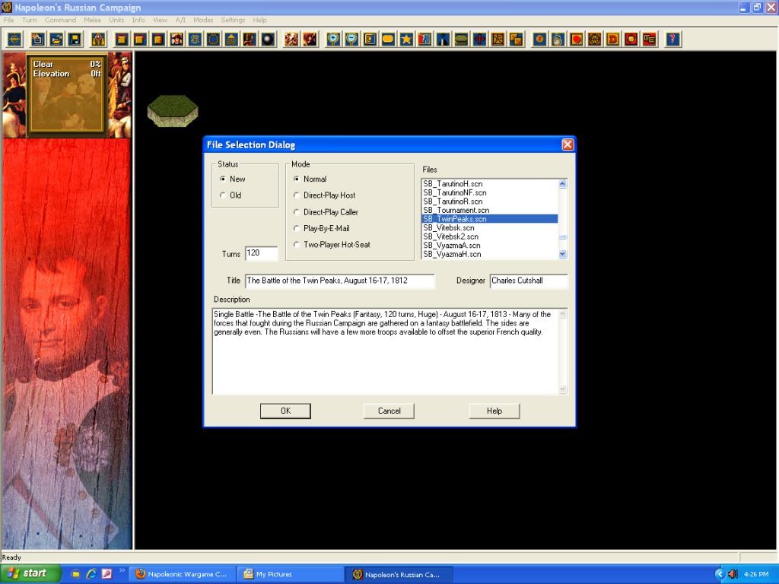779x584 pixels.
Task: Click the two overlapping squares toolbar icon
Action: pos(517,40)
